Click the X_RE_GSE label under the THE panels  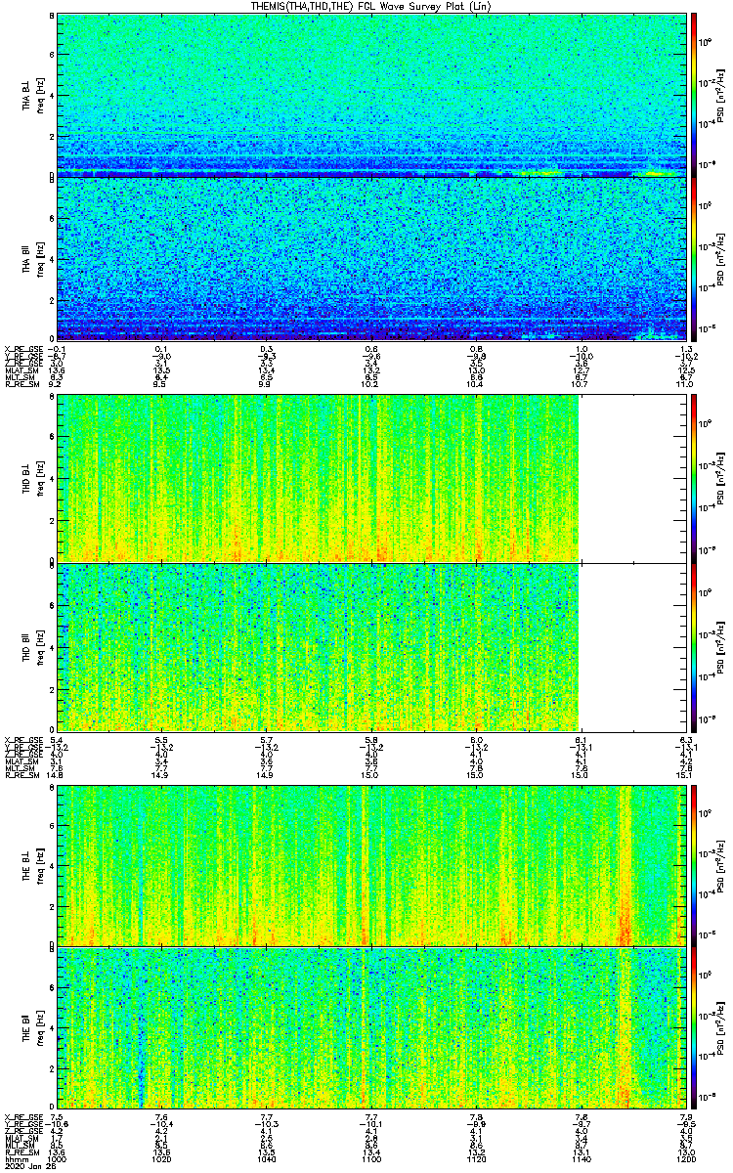tap(23, 1116)
